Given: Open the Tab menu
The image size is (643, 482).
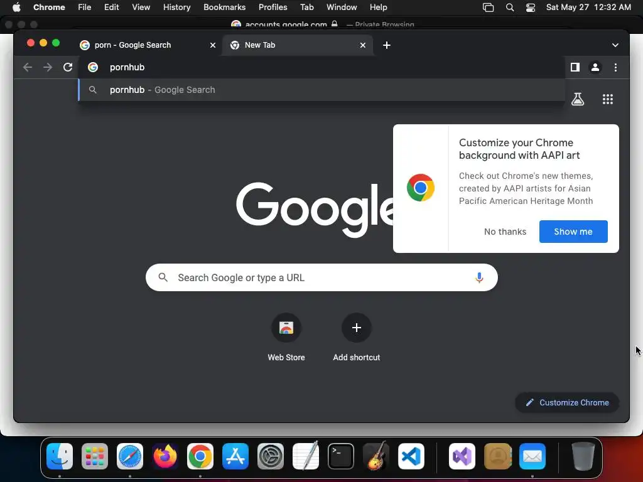Looking at the screenshot, I should 306,8.
